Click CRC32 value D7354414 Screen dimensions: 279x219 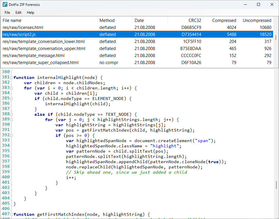point(191,34)
